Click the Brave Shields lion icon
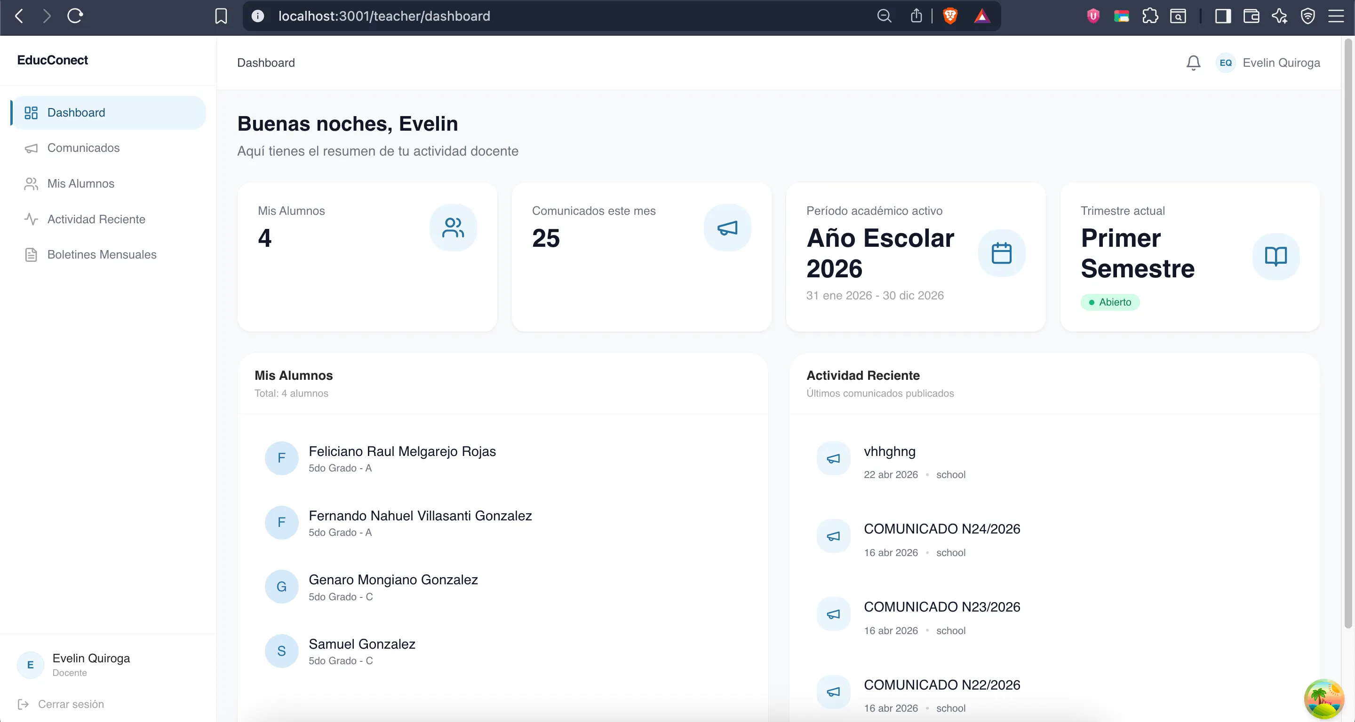Image resolution: width=1355 pixels, height=722 pixels. 950,16
